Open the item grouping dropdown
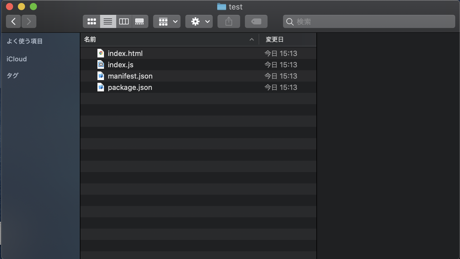The image size is (460, 259). tap(167, 21)
